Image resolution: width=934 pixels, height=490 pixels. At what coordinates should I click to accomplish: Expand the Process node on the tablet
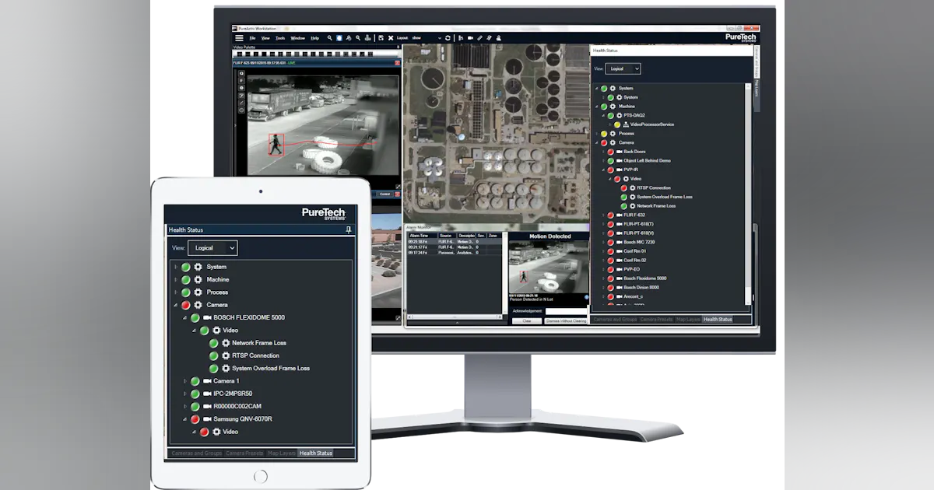coord(175,292)
